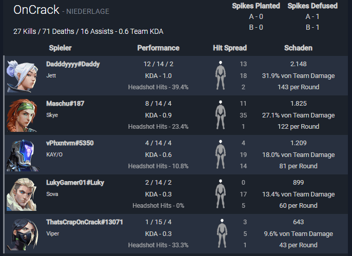Click the Schaden column header

(x=298, y=48)
